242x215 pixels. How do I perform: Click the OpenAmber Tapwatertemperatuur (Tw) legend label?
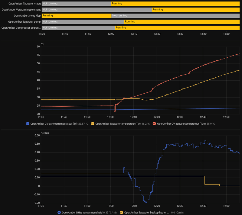pos(118,124)
